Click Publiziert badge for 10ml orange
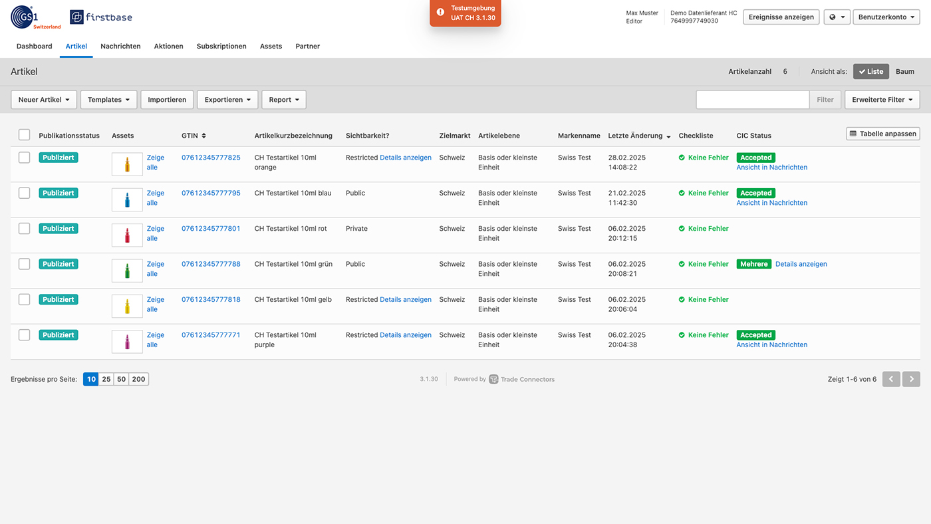This screenshot has height=524, width=931. coord(59,158)
